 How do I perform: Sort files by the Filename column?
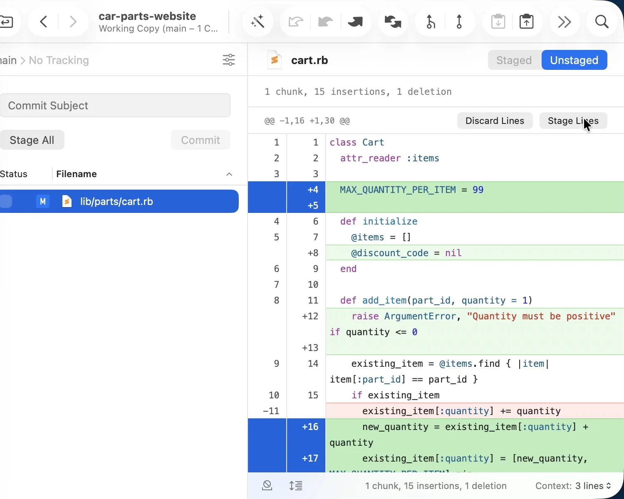(77, 174)
